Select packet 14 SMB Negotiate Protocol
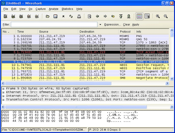This screenshot has height=133, width=175. point(85,78)
